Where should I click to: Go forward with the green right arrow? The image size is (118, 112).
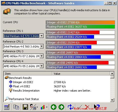[61, 107]
